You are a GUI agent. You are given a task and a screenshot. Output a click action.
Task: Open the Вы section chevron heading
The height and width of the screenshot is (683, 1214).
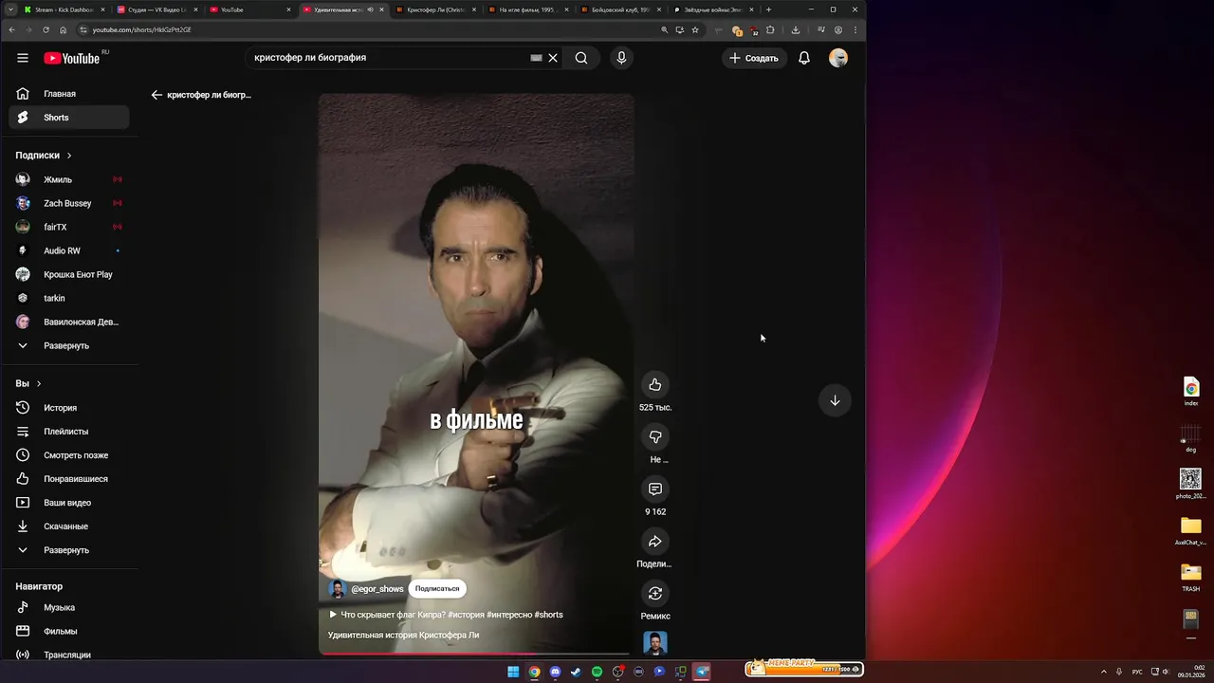coord(28,383)
